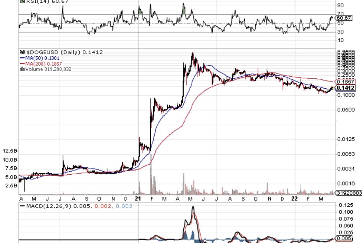Click the RSI indicator icon at top
The width and height of the screenshot is (362, 243).
22,2
